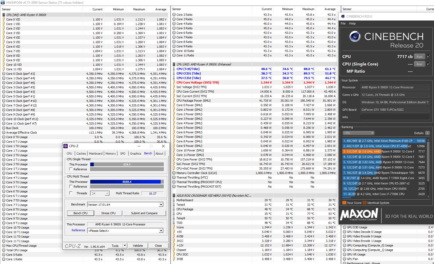The image size is (434, 264).
Task: Select the lightning icon beside Vcore
Action: point(174,227)
